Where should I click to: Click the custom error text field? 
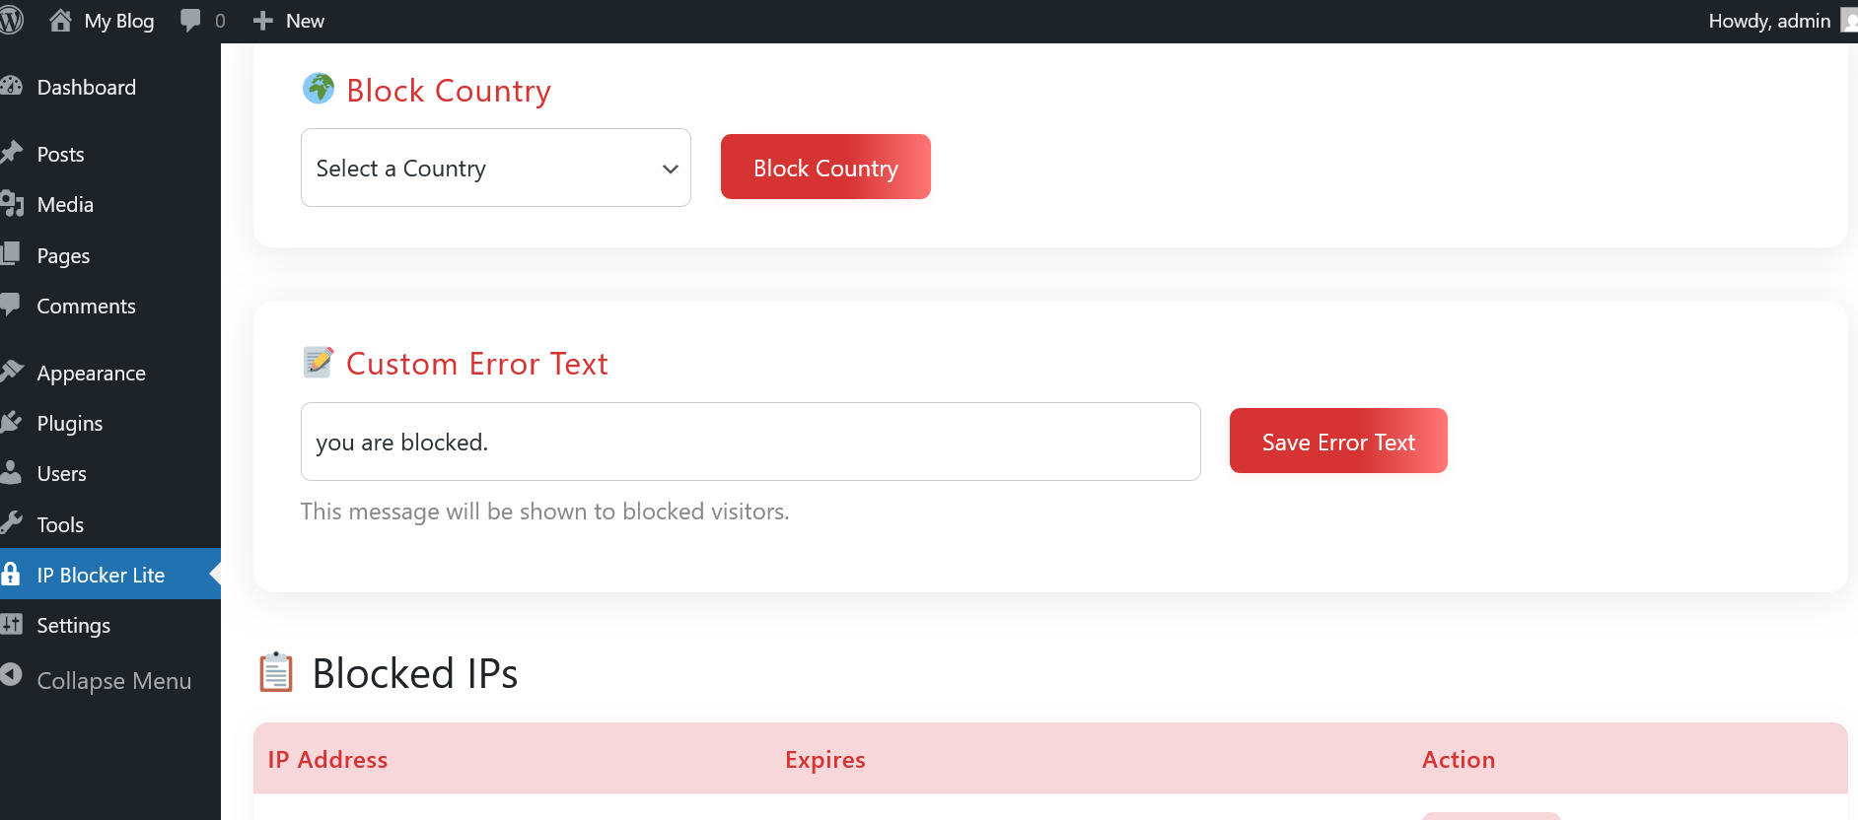click(750, 442)
